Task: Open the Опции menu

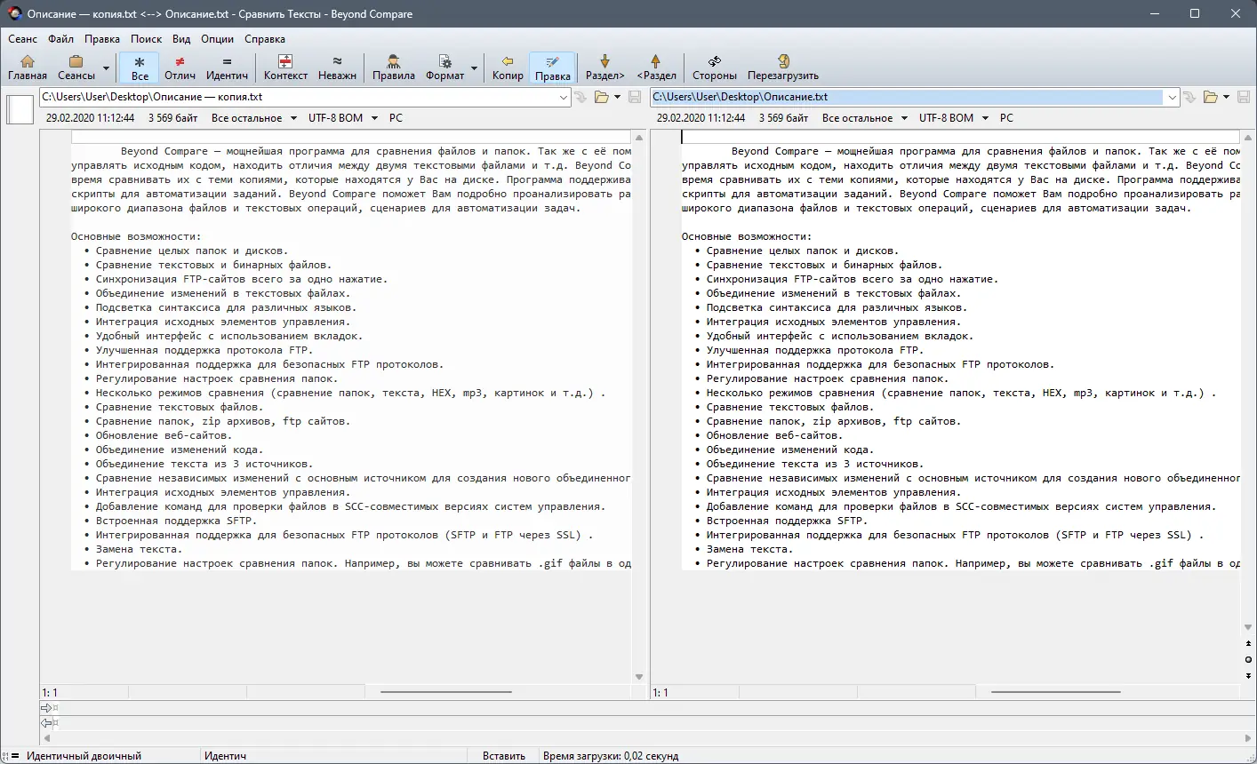Action: pos(218,39)
